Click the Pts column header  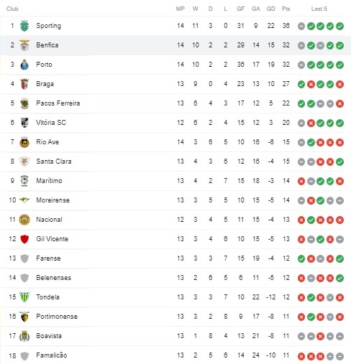point(286,9)
